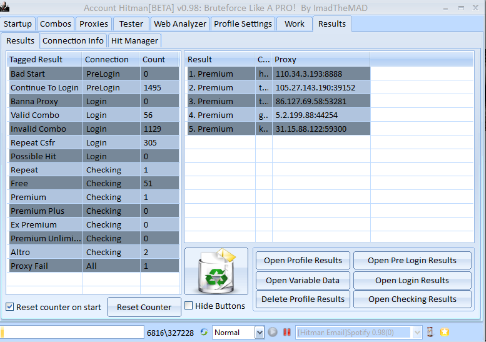Select the Invalid Combo row
The image size is (486, 342).
tap(94, 129)
